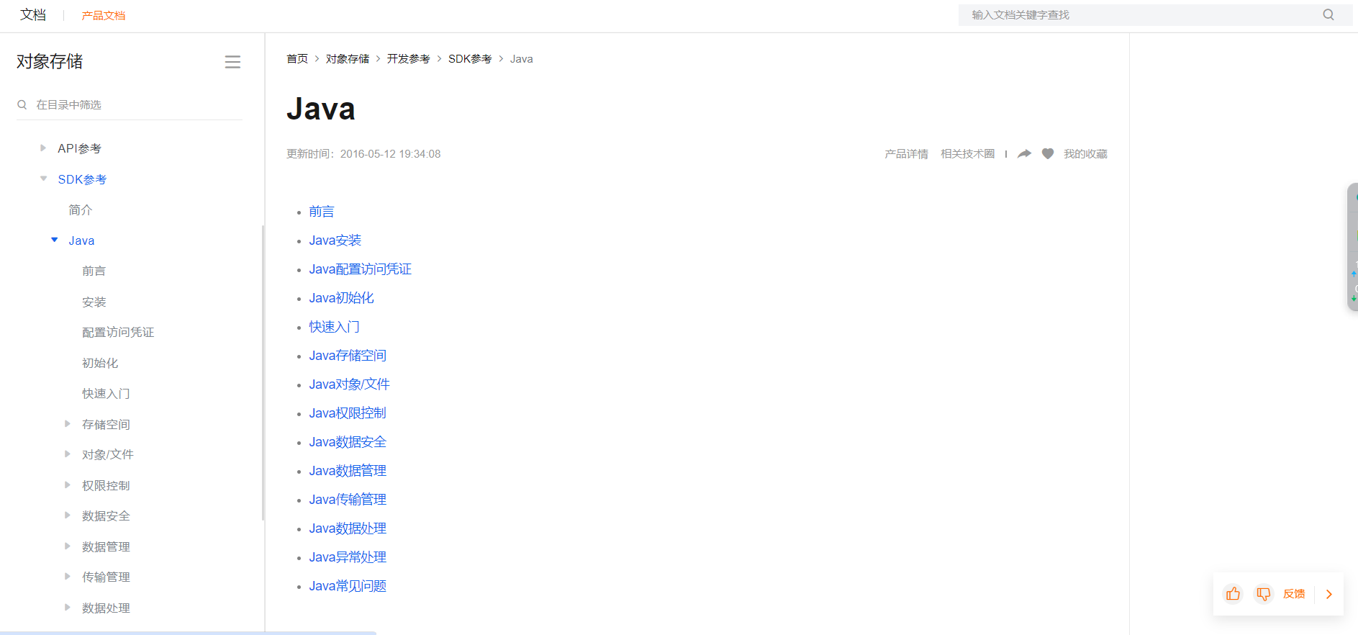Toggle the sidebar hamburger menu icon
Viewport: 1358px width, 635px height.
coord(232,62)
